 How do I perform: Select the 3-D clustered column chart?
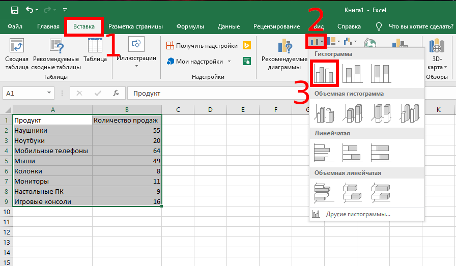pyautogui.click(x=324, y=113)
